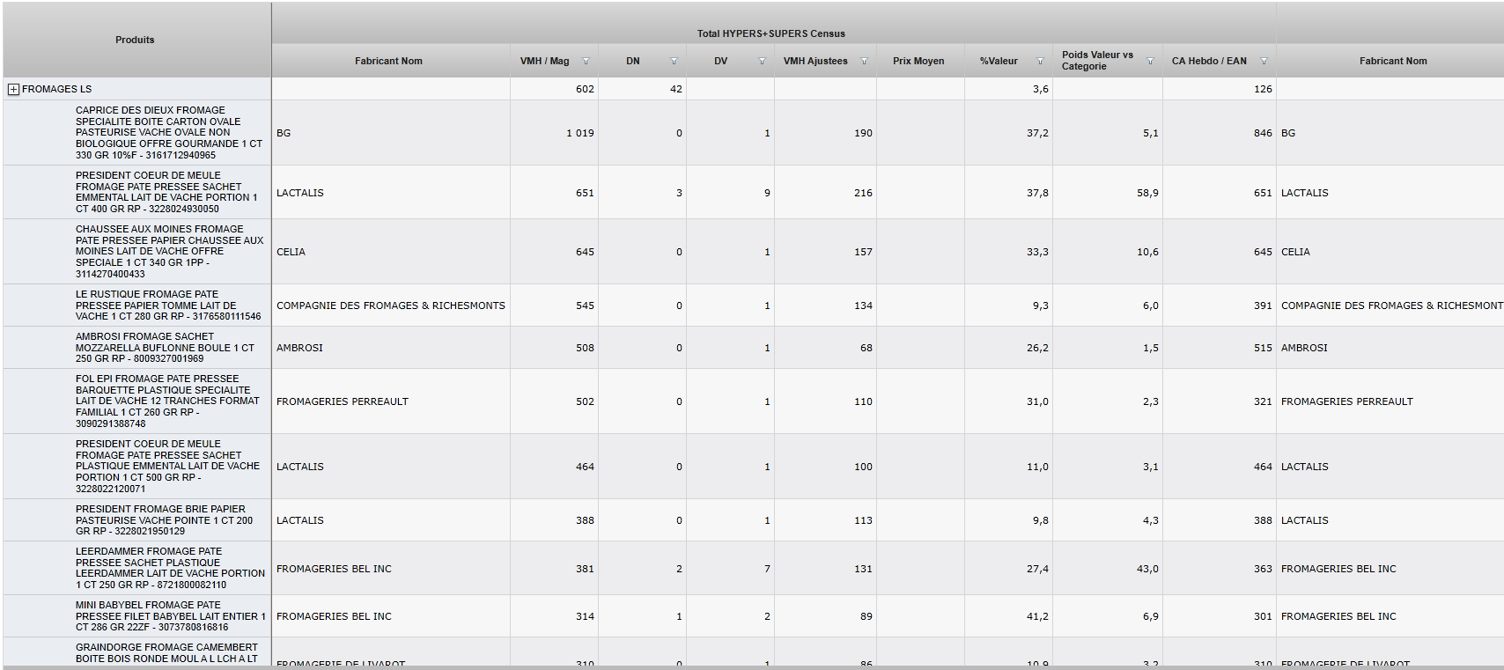The width and height of the screenshot is (1504, 670).
Task: Click the Prix Moyen column header
Action: click(x=918, y=61)
